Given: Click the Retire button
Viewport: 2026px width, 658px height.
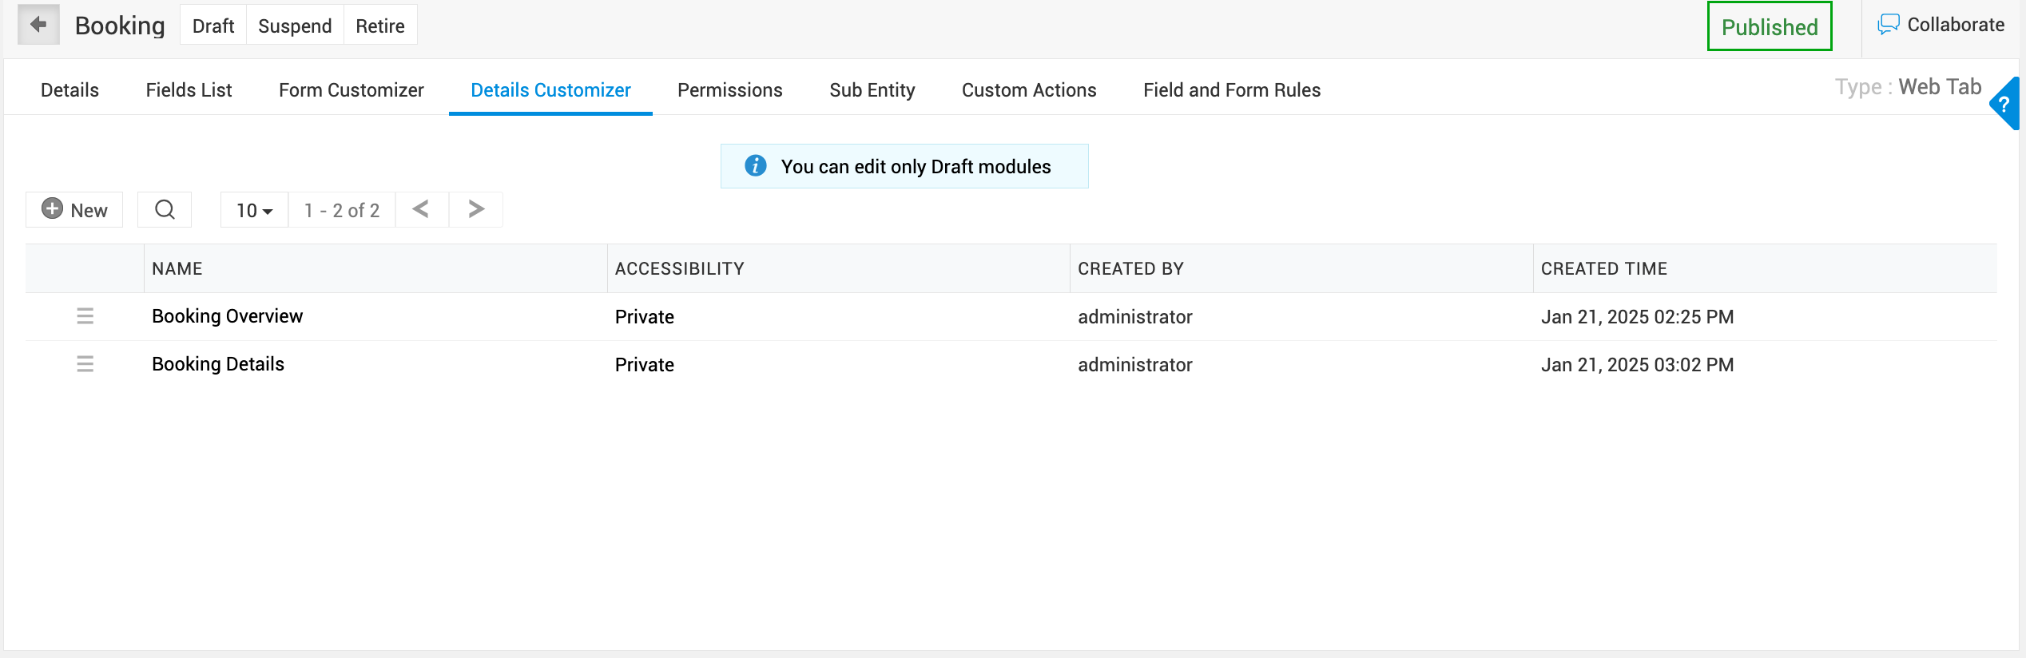Looking at the screenshot, I should [x=380, y=26].
